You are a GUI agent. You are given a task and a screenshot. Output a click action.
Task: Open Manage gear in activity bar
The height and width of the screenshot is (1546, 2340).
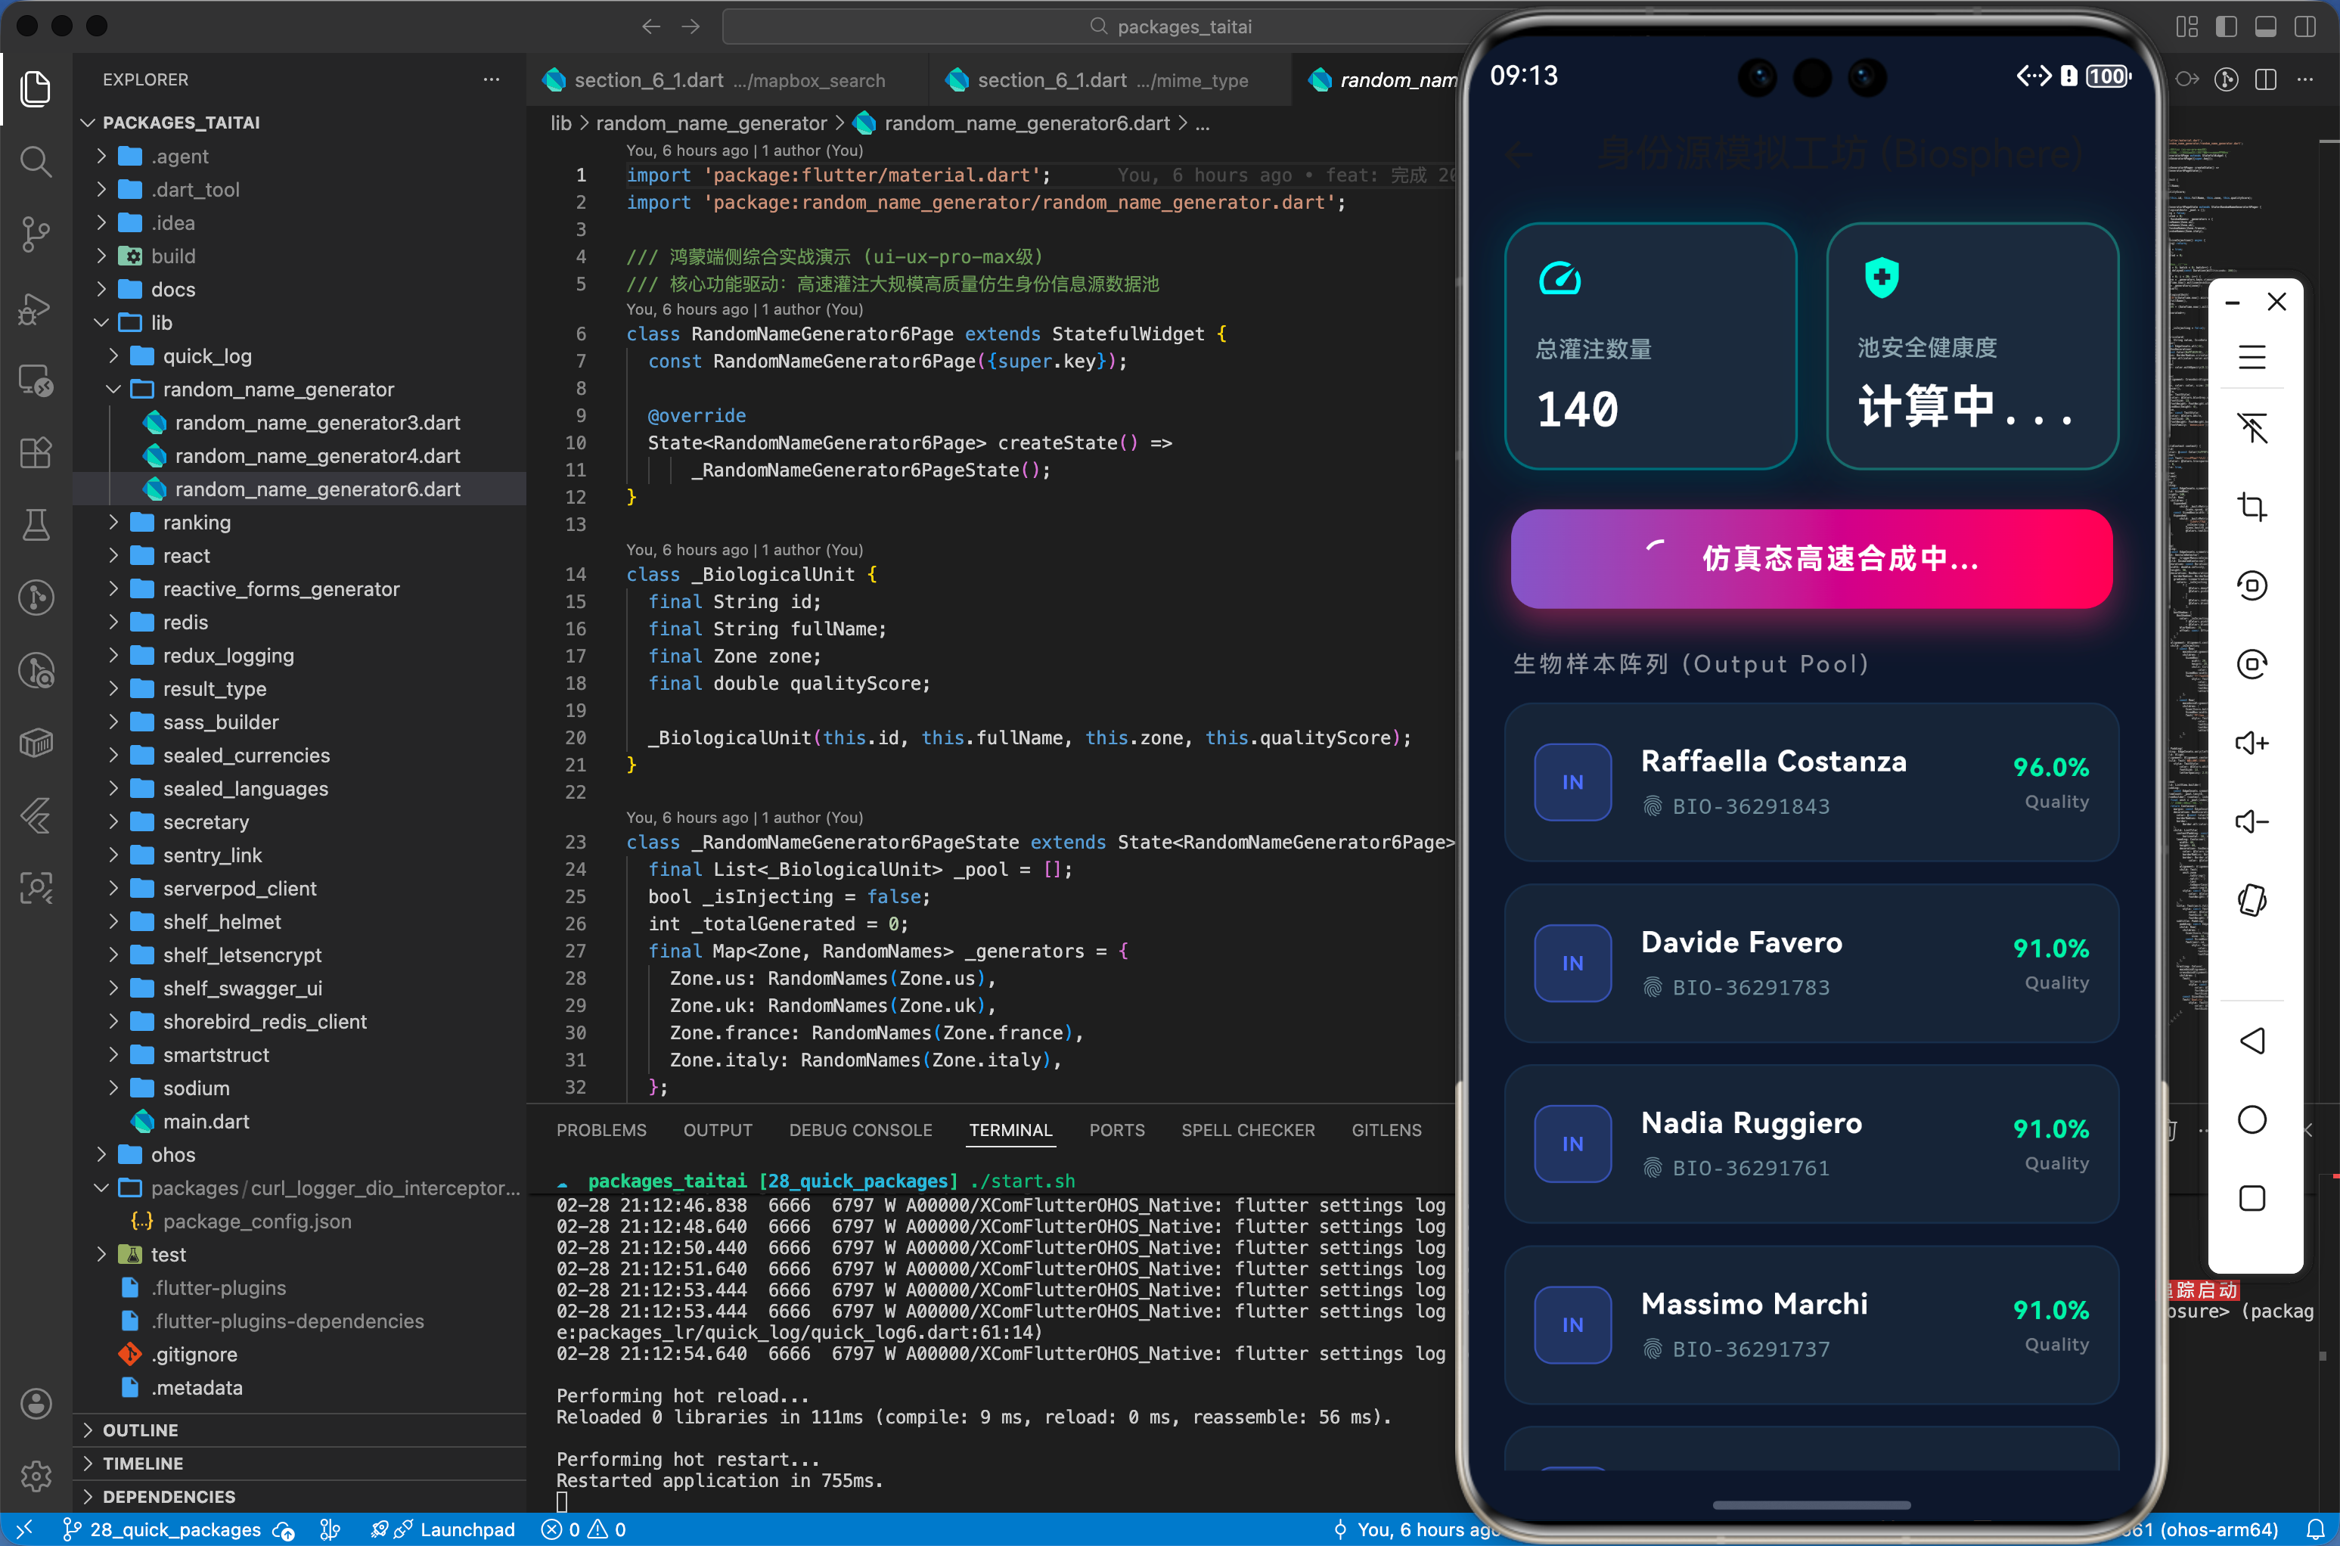[36, 1476]
